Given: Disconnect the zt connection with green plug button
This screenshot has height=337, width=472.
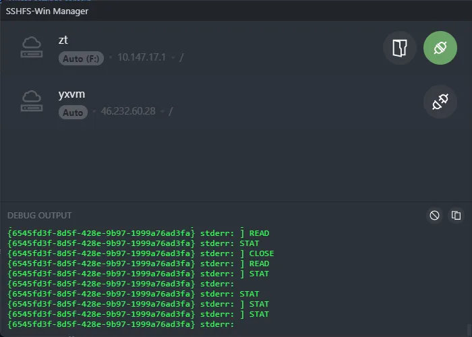Looking at the screenshot, I should (x=440, y=48).
